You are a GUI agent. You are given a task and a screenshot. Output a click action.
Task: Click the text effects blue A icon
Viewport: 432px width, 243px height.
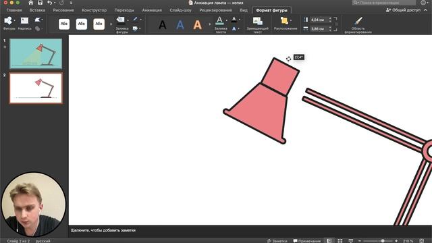point(234,28)
